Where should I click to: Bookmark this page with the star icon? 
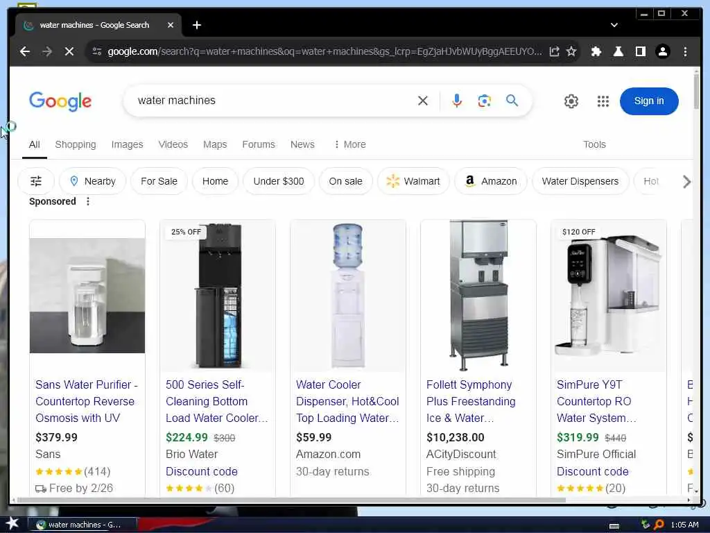[571, 51]
